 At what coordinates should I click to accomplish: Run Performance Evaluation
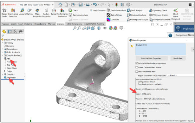click(x=62, y=13)
